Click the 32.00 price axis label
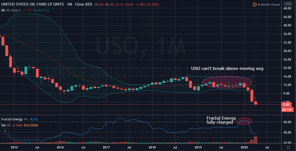The width and height of the screenshot is (296, 151). (287, 43)
